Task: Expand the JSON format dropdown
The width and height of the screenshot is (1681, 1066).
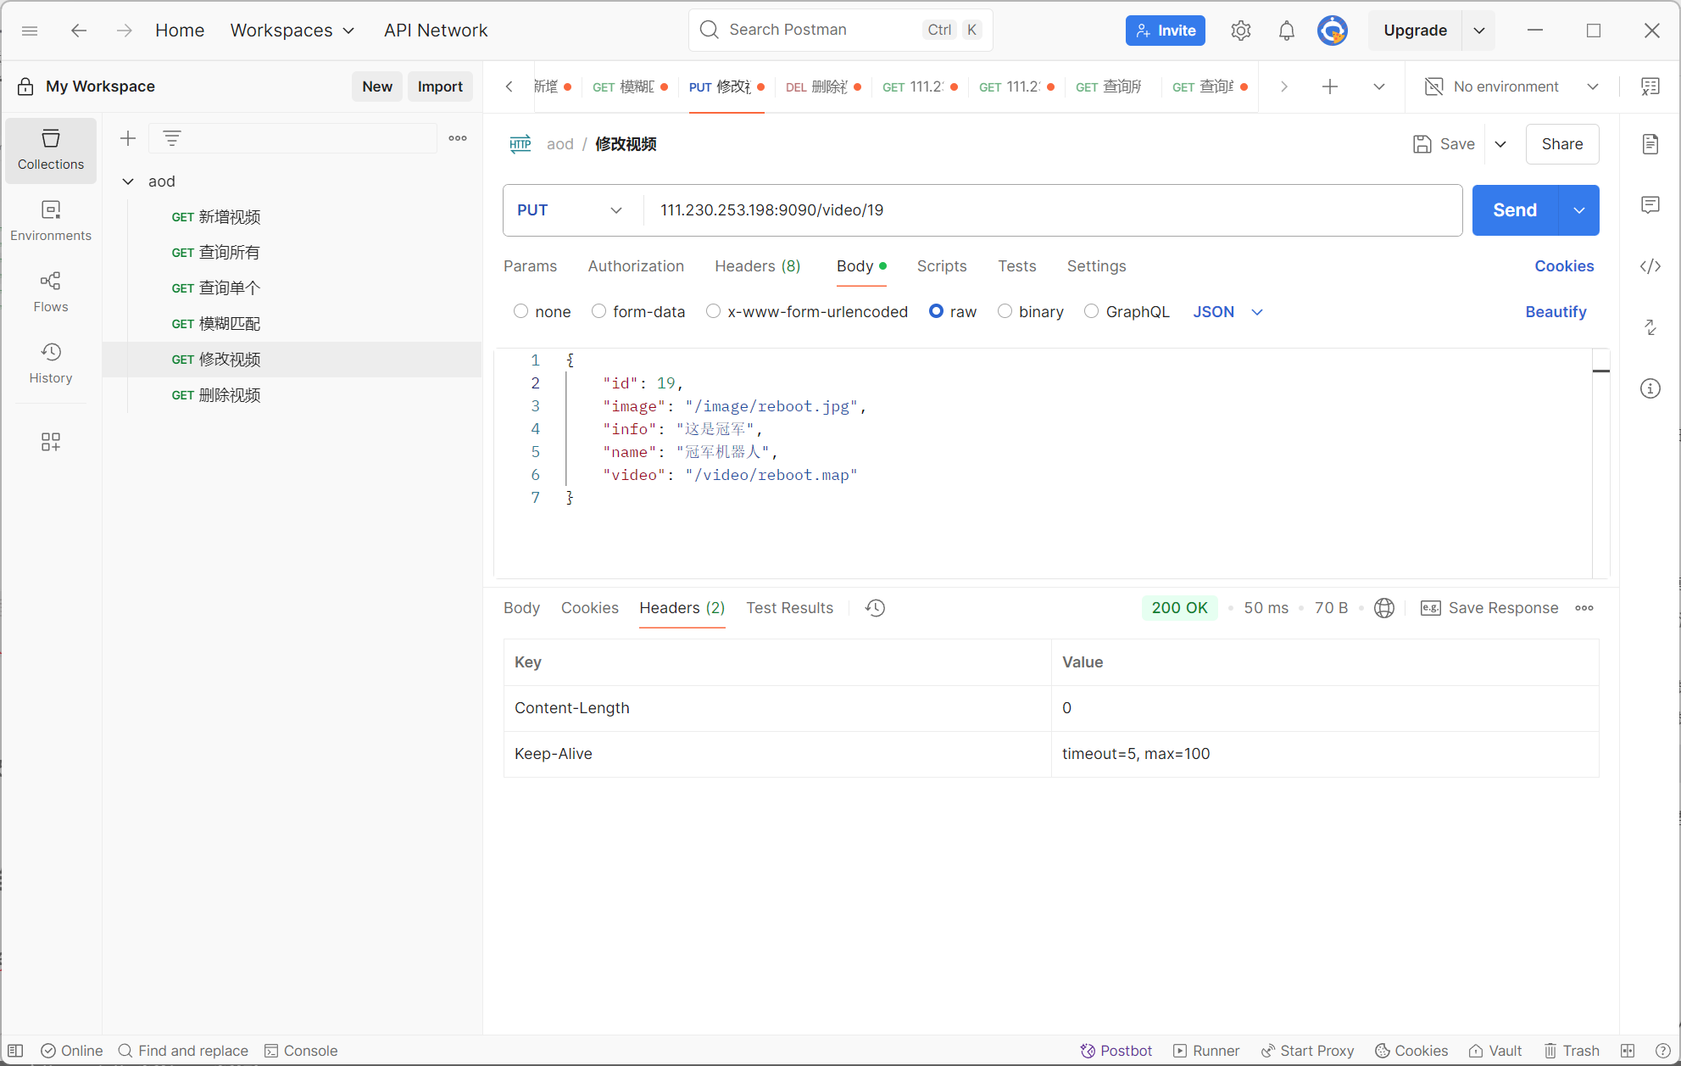Action: click(x=1227, y=312)
